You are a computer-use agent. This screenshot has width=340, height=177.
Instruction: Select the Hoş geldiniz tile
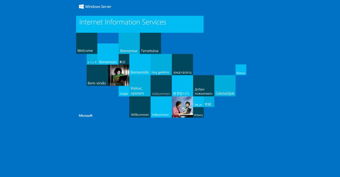[161, 65]
